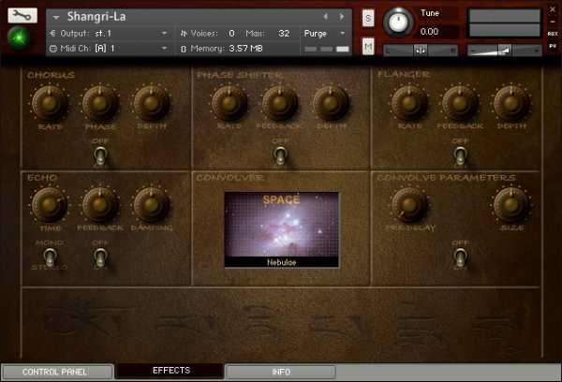Click the Voices count value 0

tap(231, 34)
